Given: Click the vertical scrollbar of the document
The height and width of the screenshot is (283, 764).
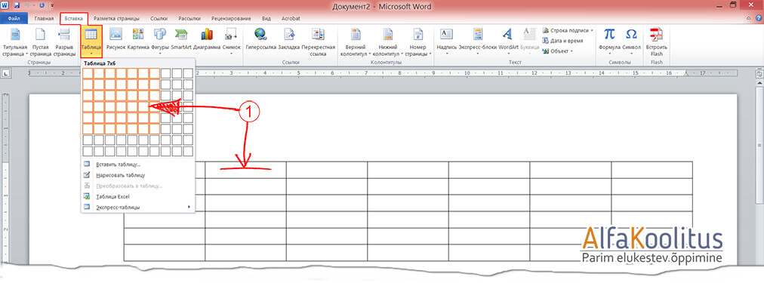Looking at the screenshot, I should click(x=759, y=144).
